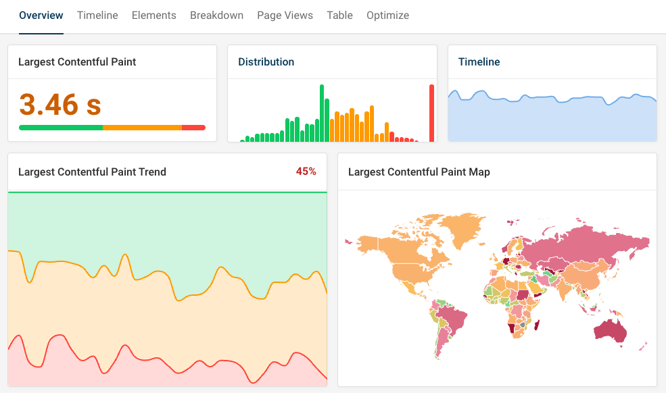Viewport: 666px width, 393px height.
Task: Switch to the Table tab
Action: point(339,15)
